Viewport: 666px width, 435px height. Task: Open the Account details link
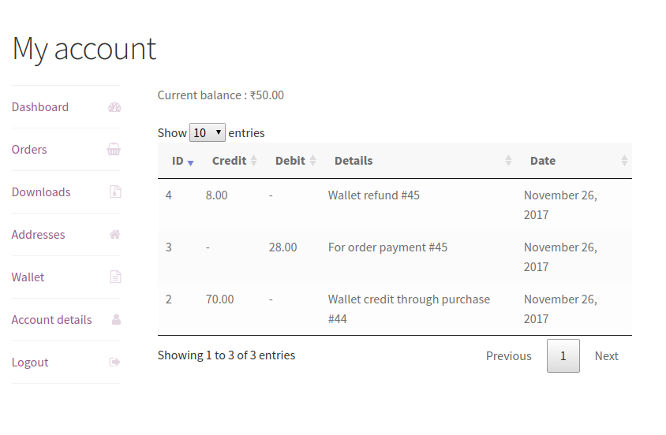click(x=51, y=320)
